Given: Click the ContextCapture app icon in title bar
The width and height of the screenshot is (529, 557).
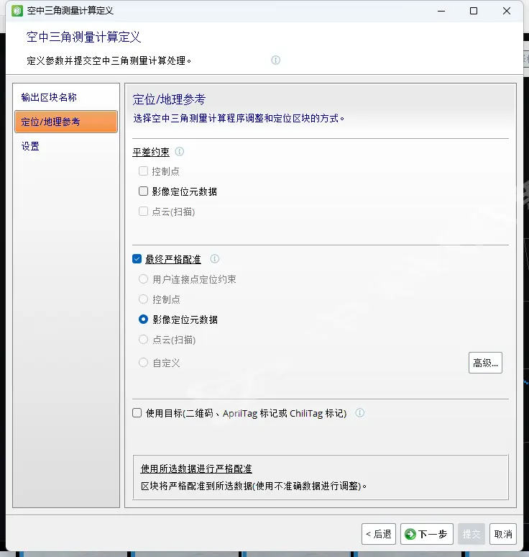Looking at the screenshot, I should point(17,11).
